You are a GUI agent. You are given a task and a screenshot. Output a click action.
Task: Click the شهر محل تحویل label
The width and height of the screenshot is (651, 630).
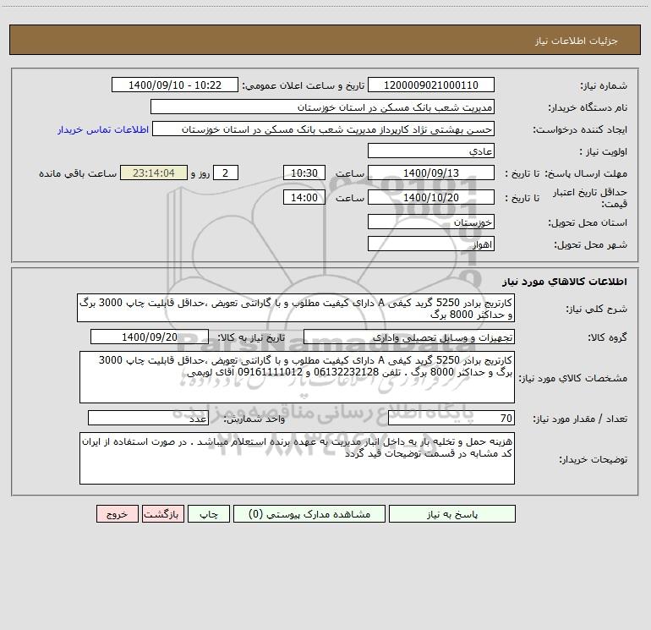click(x=590, y=244)
